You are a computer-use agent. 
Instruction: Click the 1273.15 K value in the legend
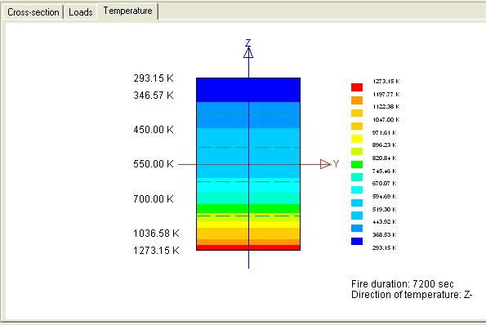[x=386, y=81]
